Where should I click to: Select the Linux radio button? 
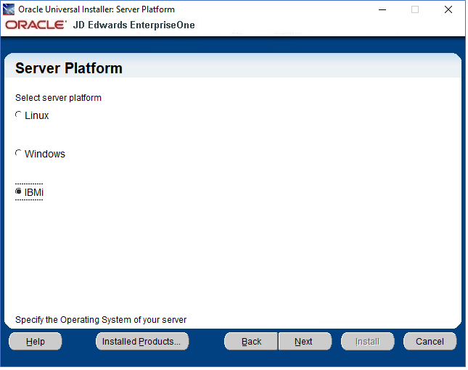tap(19, 115)
